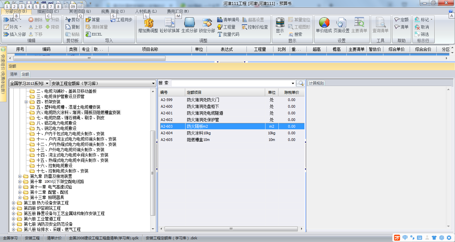The image size is (455, 242).
Task: Select row A2-605 阻燃槽盒10m
Action: point(231,140)
